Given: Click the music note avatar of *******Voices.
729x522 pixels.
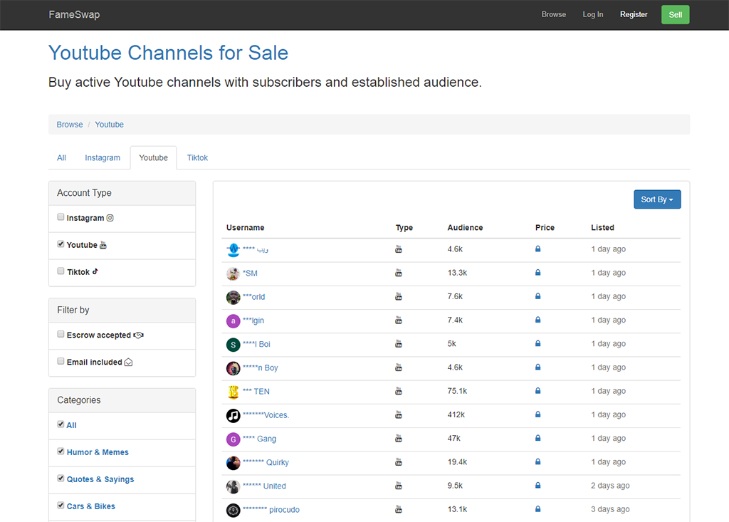Looking at the screenshot, I should click(233, 415).
